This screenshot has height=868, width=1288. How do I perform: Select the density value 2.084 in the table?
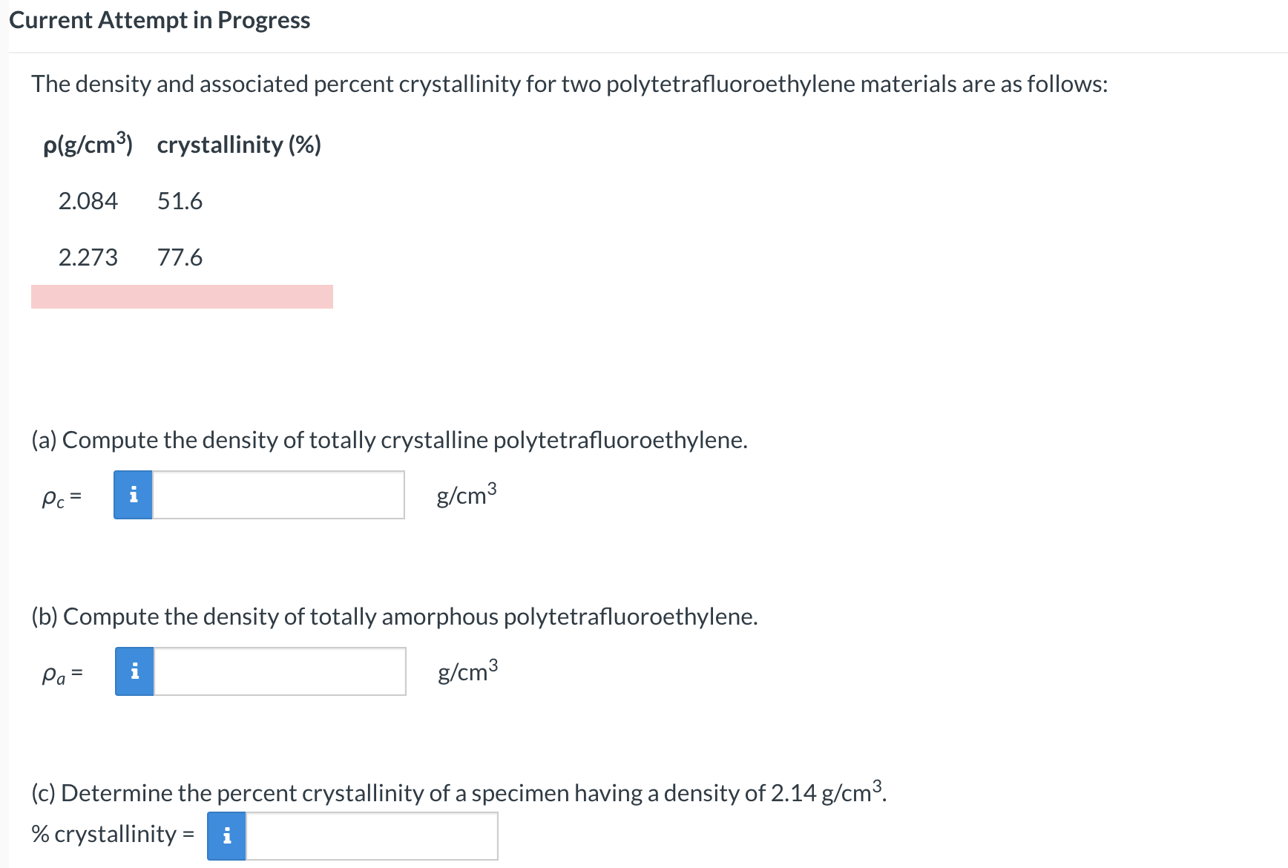(x=89, y=200)
